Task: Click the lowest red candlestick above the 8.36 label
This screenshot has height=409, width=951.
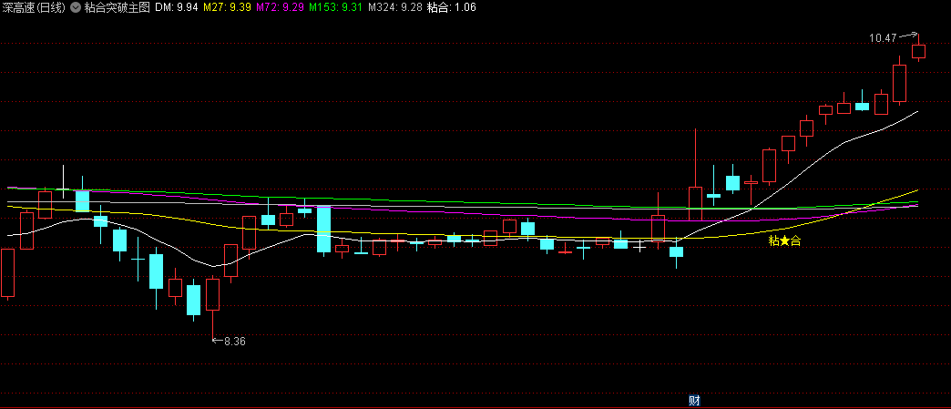Action: click(212, 294)
